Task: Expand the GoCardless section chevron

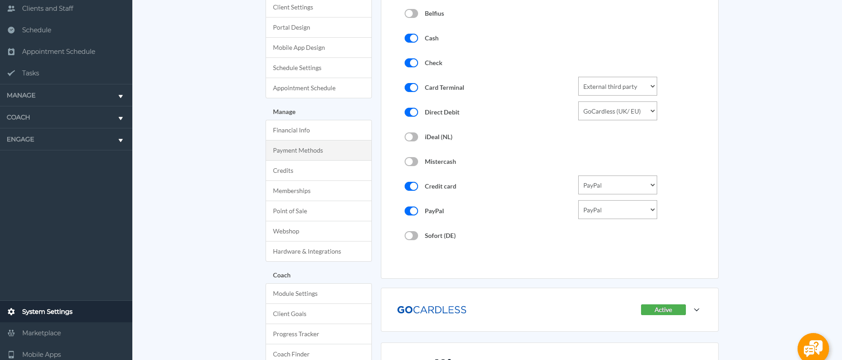Action: click(x=696, y=310)
